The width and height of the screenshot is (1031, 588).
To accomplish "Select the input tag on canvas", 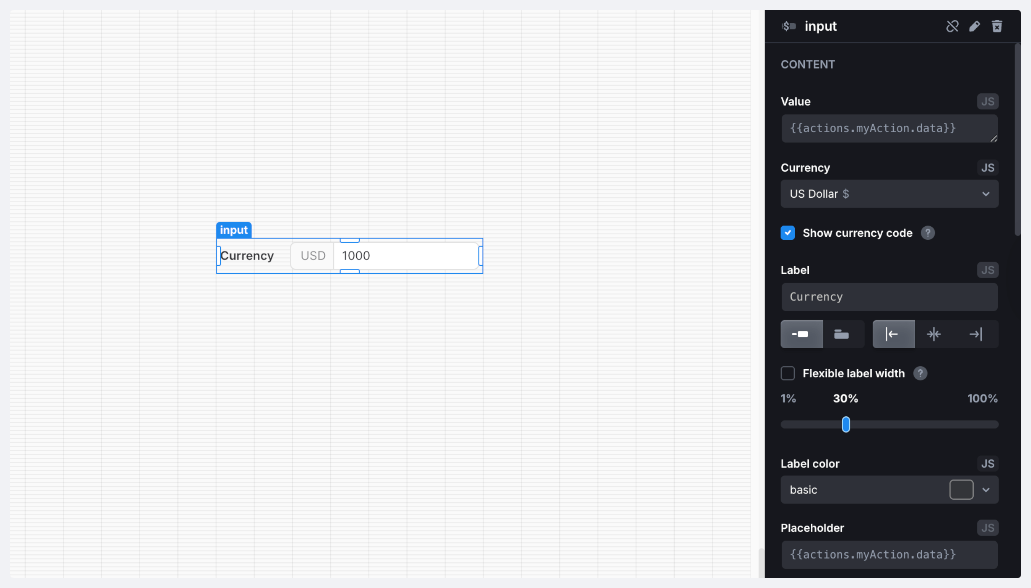I will point(234,230).
